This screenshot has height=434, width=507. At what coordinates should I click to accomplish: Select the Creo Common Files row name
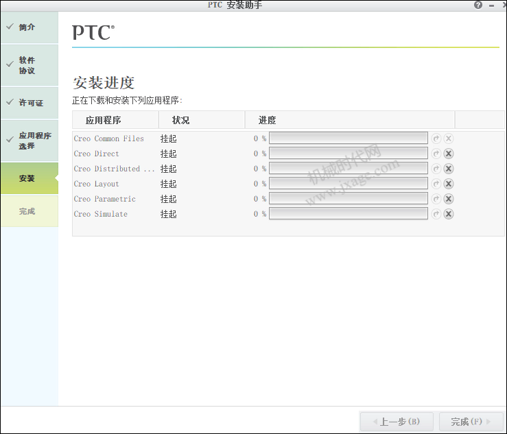[x=108, y=138]
